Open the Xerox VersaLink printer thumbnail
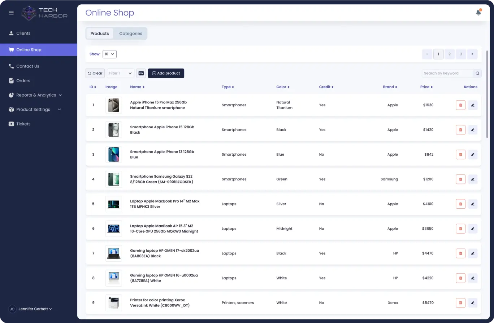The image size is (494, 323). pos(113,303)
